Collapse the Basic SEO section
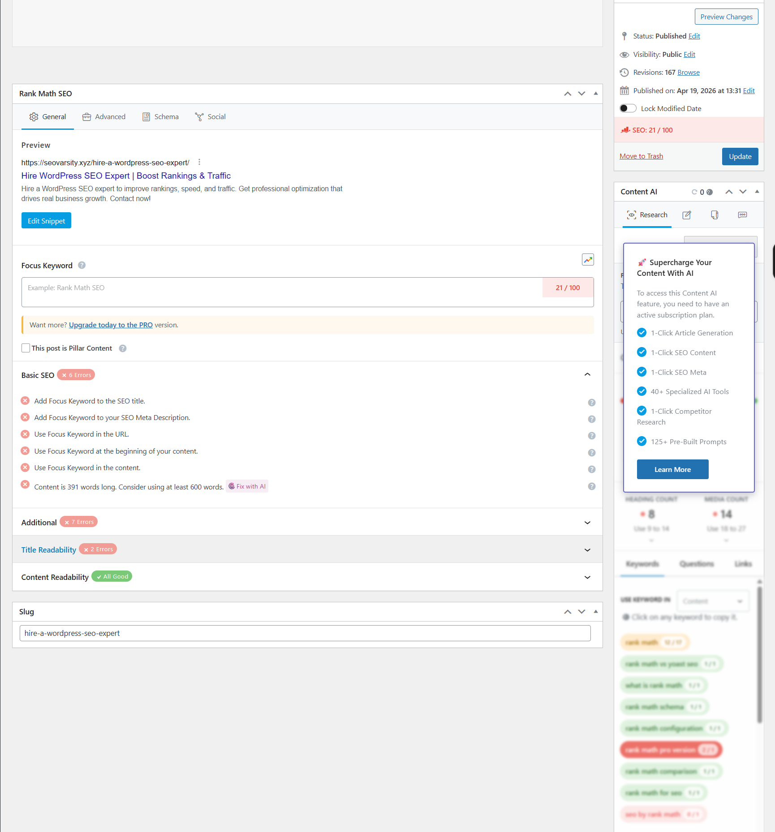The image size is (775, 832). (587, 375)
